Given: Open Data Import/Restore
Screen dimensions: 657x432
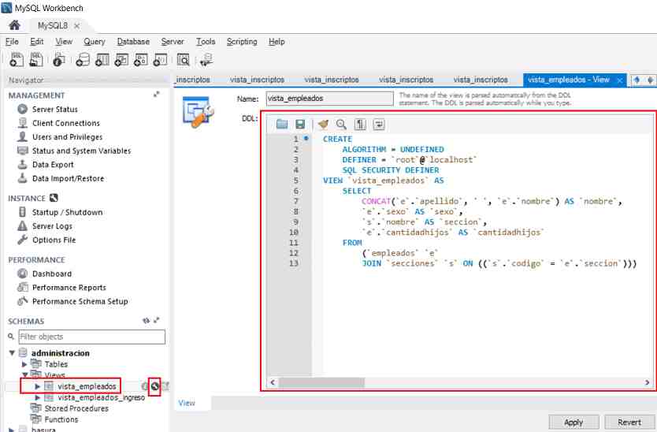Looking at the screenshot, I should [x=68, y=178].
